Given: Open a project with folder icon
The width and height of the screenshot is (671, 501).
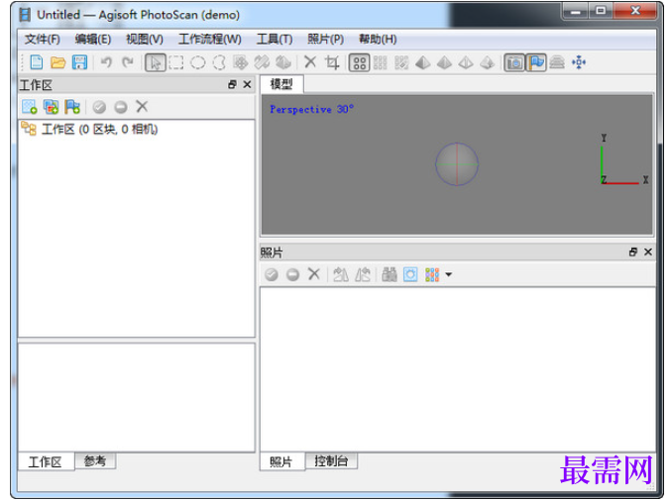Looking at the screenshot, I should click(x=57, y=62).
